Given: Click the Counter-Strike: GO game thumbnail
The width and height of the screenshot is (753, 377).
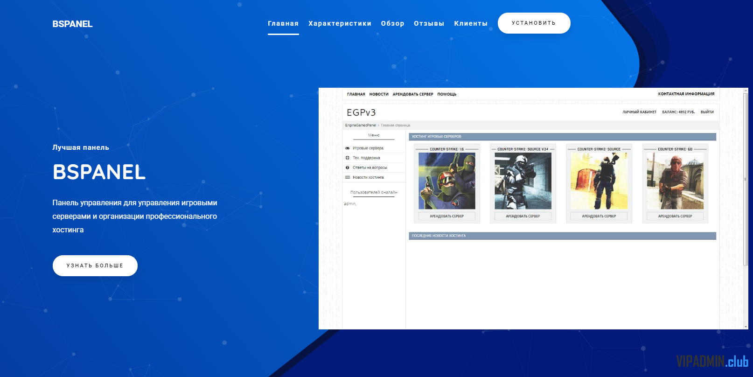Looking at the screenshot, I should 675,181.
